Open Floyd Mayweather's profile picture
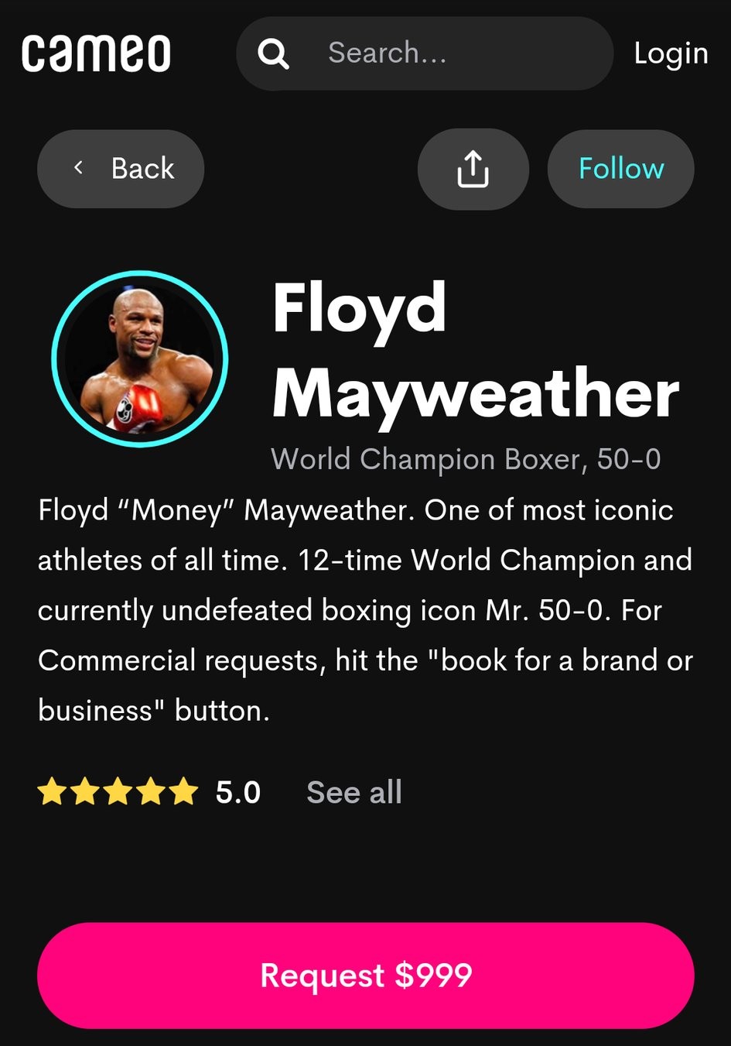The width and height of the screenshot is (731, 1046). tap(139, 358)
